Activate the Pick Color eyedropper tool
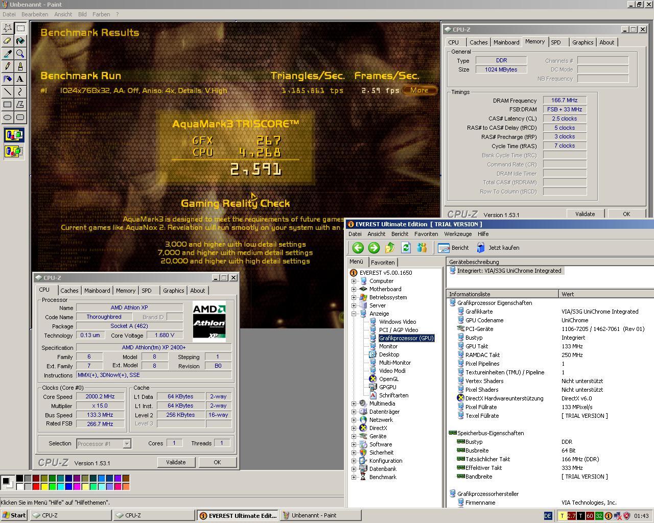Screen dimensions: 654x523 point(8,54)
